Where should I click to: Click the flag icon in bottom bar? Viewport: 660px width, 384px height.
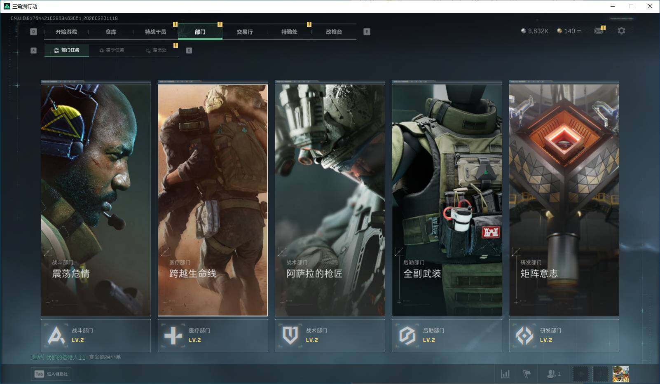(527, 374)
